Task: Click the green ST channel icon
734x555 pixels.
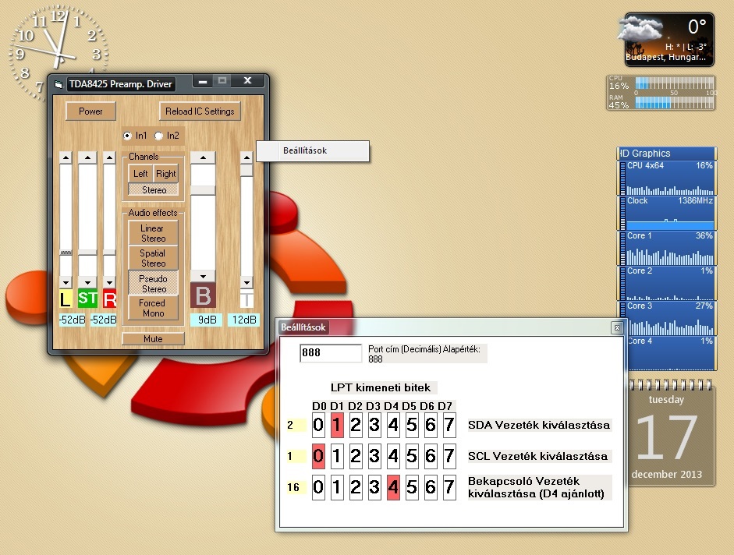Action: pyautogui.click(x=87, y=299)
